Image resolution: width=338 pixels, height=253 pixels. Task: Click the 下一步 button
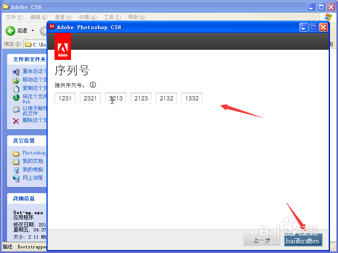303,240
